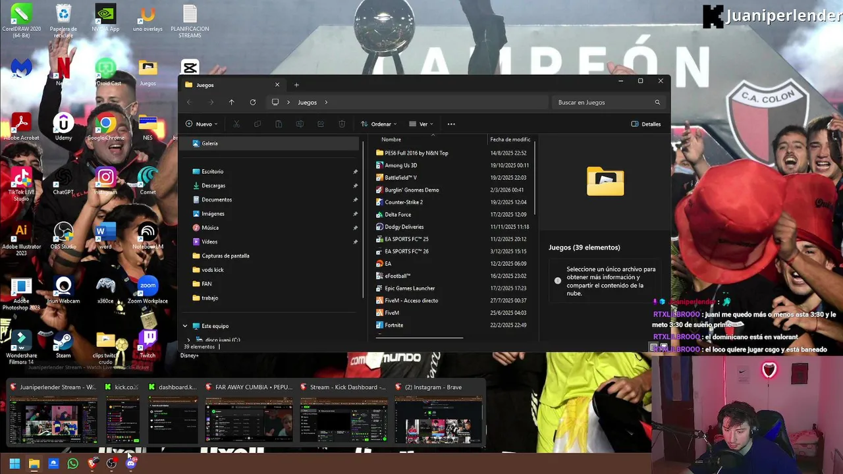Open Discord from the taskbar
The image size is (843, 474).
[x=131, y=463]
